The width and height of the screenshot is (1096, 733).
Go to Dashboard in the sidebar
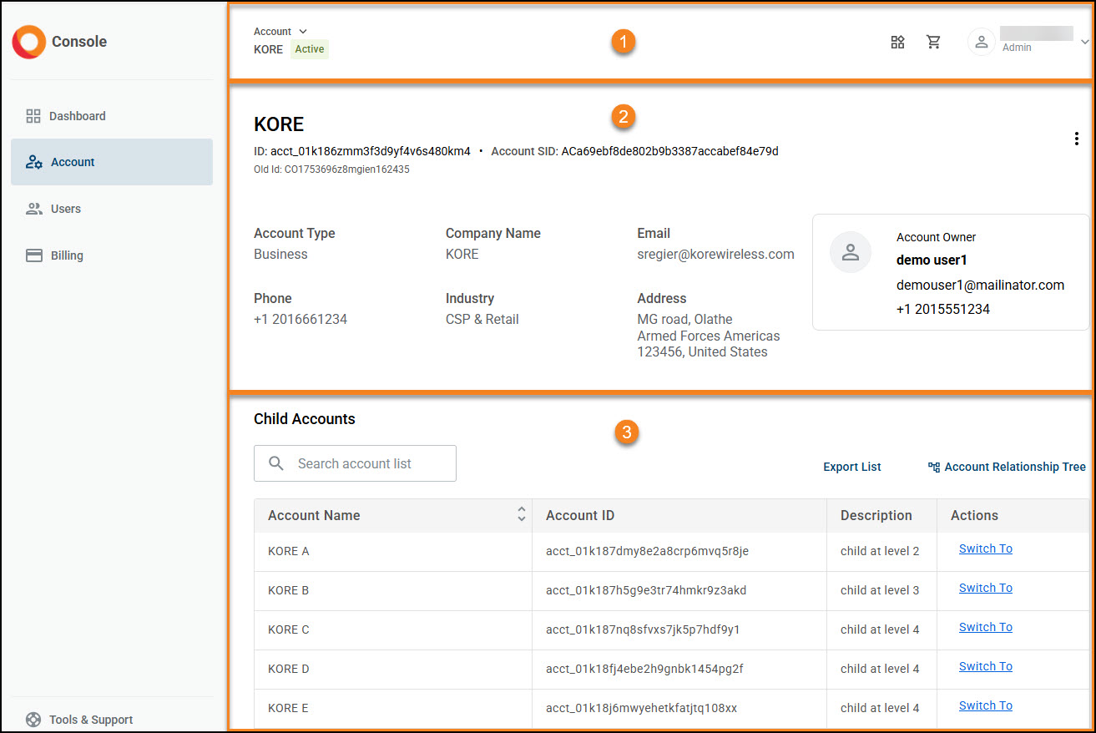point(77,116)
